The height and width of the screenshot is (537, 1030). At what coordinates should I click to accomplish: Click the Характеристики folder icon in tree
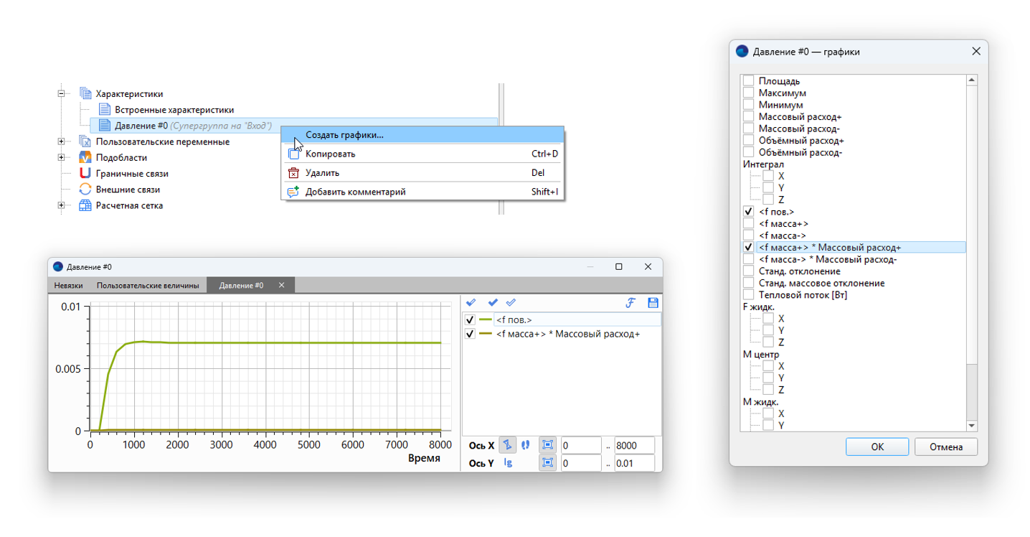coord(85,94)
